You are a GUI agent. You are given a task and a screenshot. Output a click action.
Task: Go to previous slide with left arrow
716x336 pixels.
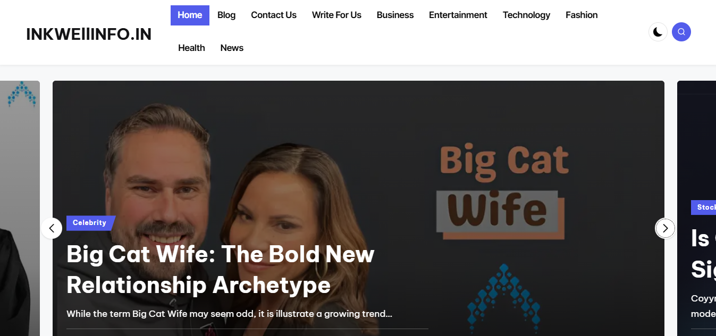(52, 228)
